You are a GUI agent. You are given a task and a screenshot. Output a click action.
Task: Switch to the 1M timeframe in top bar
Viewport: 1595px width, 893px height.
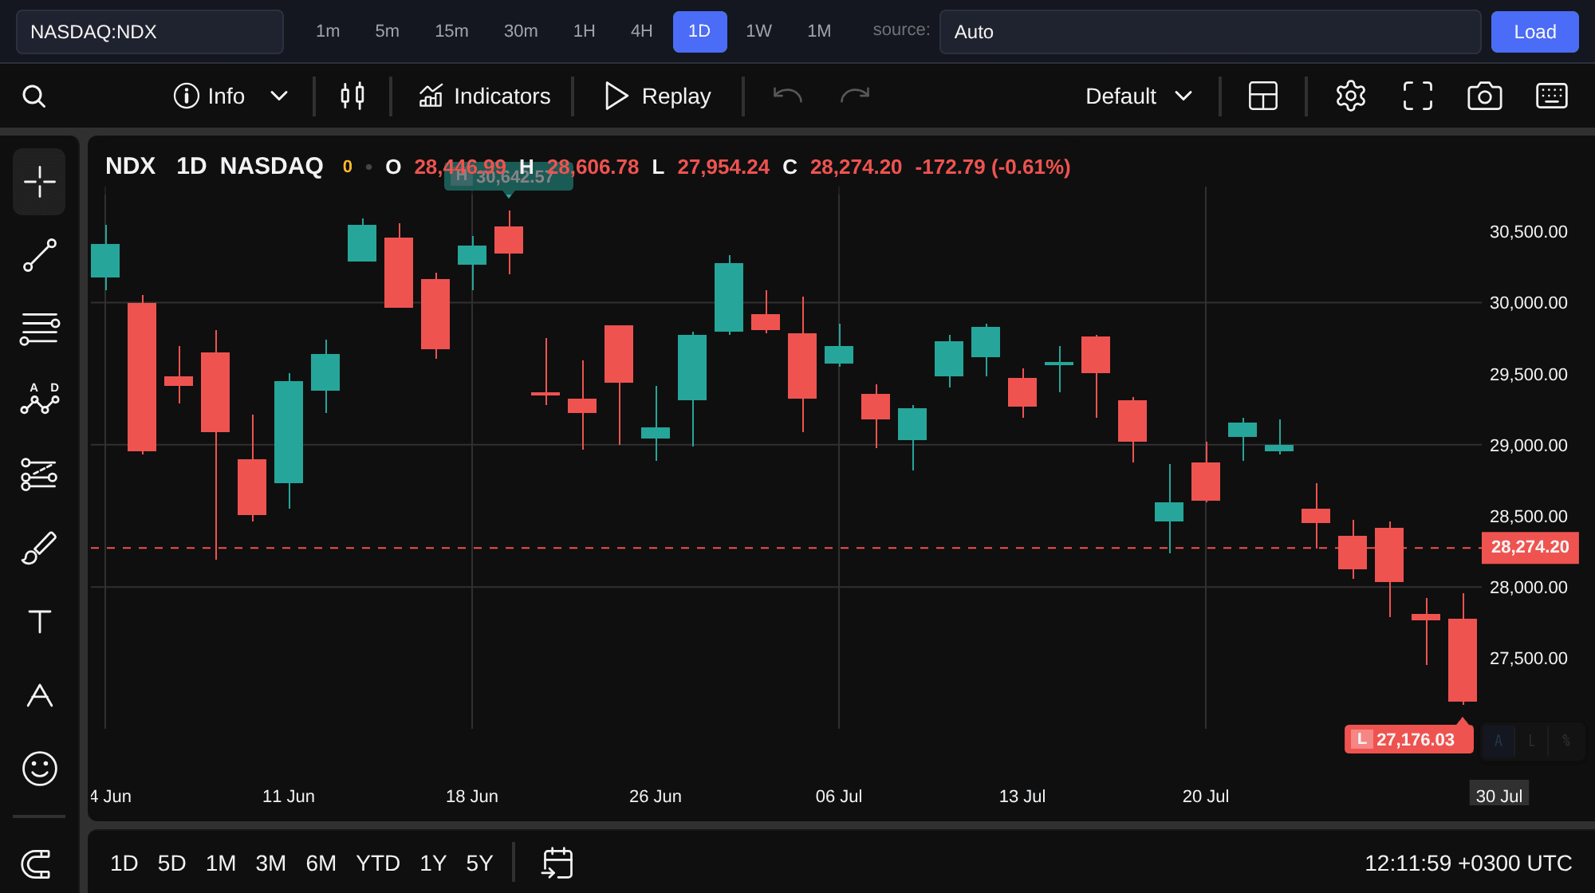point(819,31)
